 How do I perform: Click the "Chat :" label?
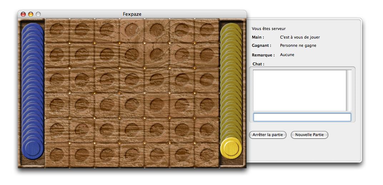point(258,64)
